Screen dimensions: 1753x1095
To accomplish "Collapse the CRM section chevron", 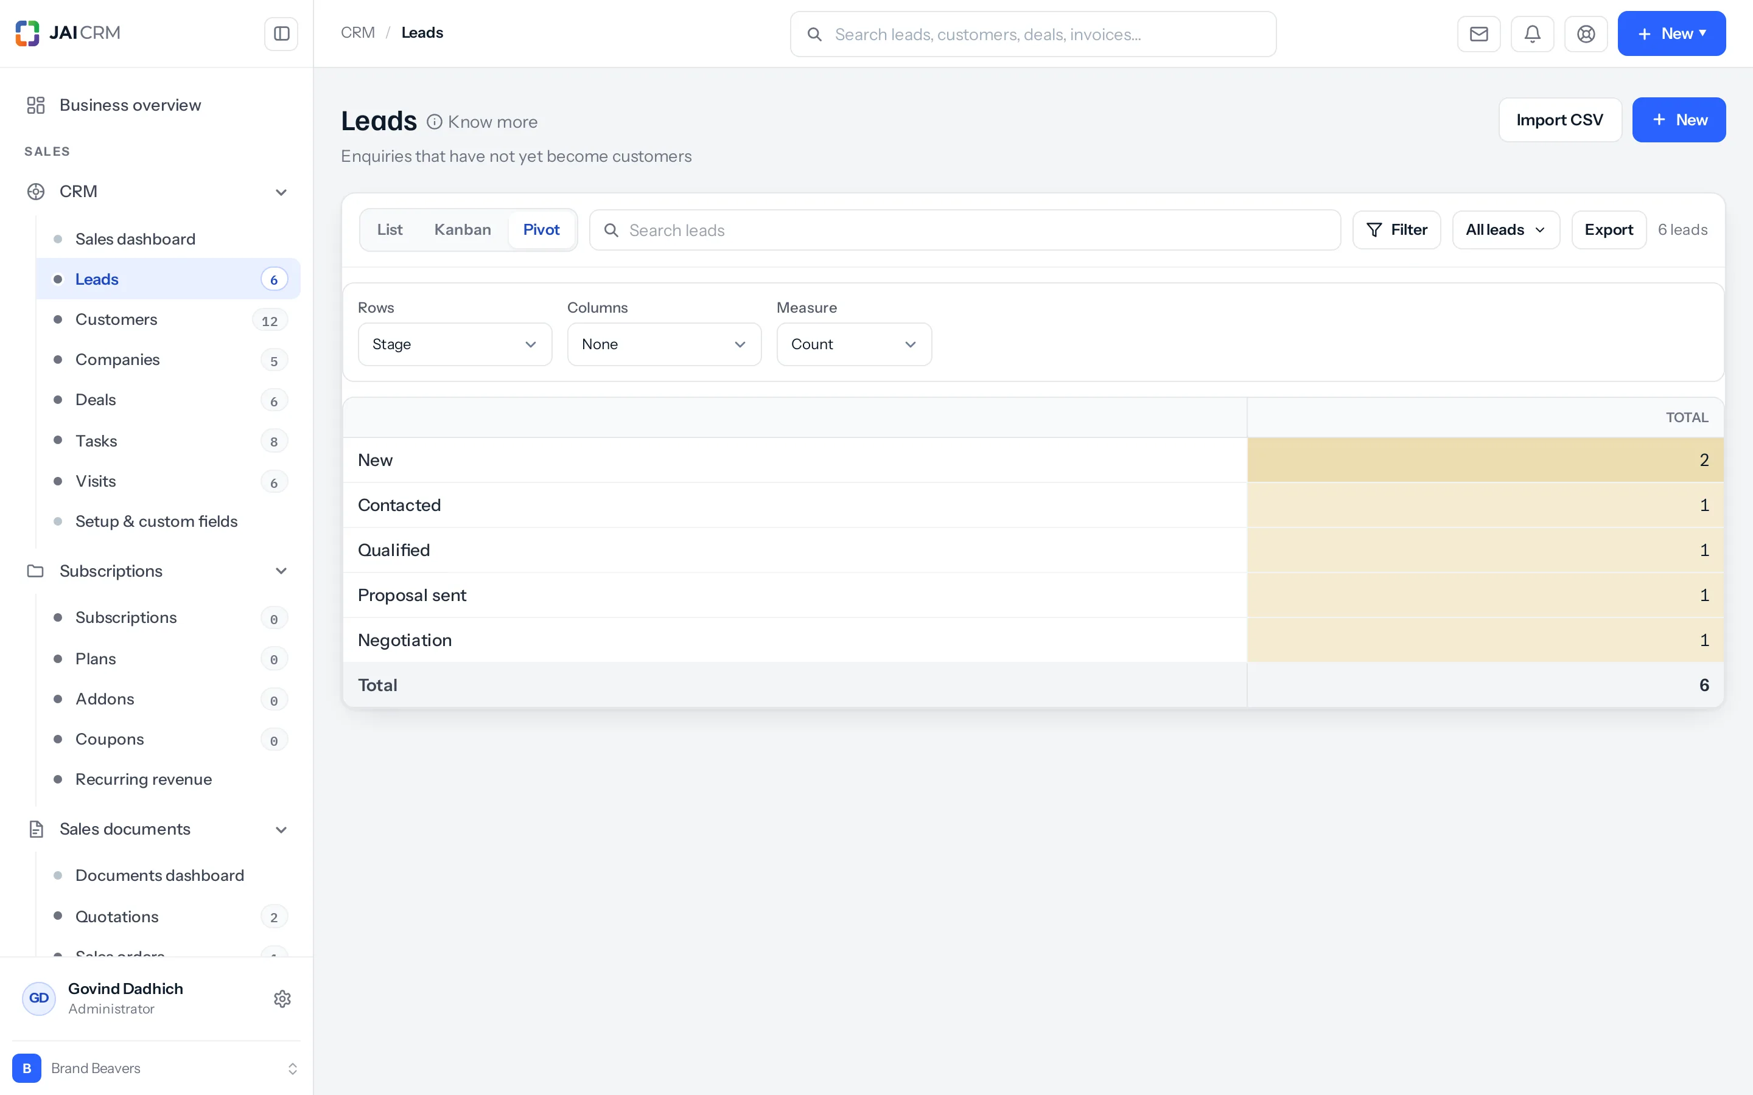I will (x=281, y=192).
